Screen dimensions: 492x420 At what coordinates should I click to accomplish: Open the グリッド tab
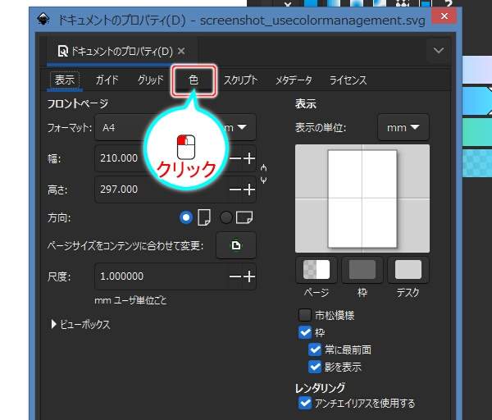point(151,80)
